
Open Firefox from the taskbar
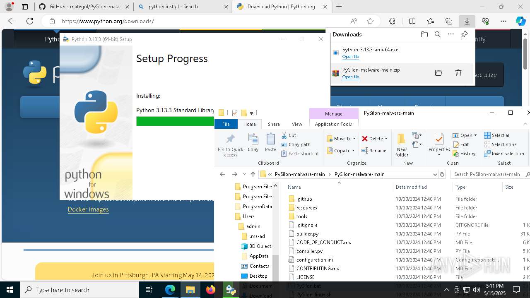click(210, 290)
